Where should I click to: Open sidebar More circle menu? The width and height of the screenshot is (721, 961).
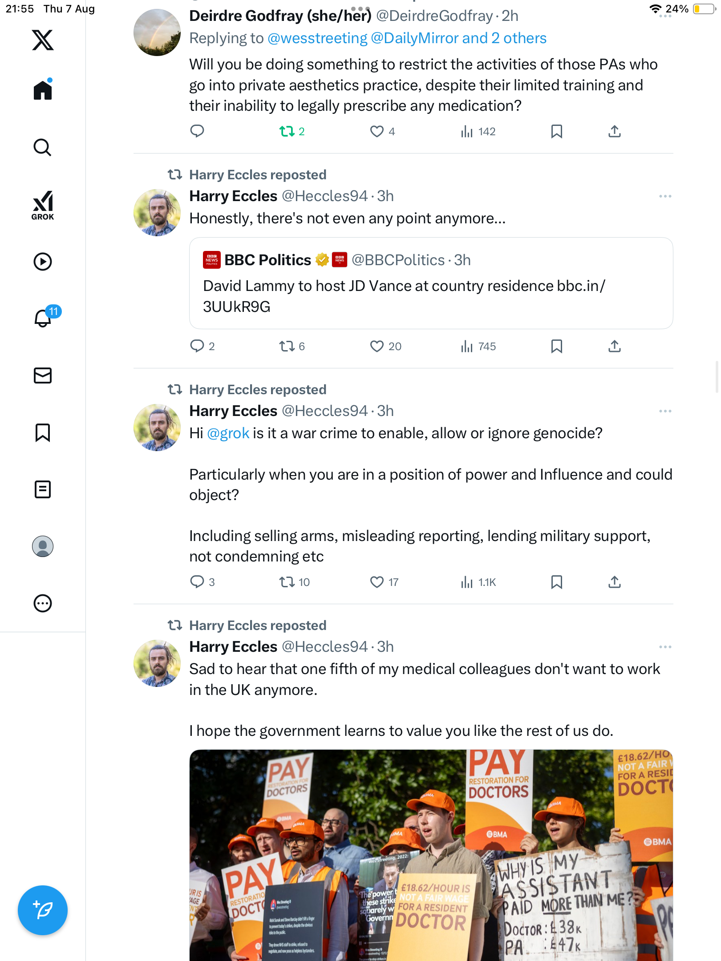tap(43, 603)
